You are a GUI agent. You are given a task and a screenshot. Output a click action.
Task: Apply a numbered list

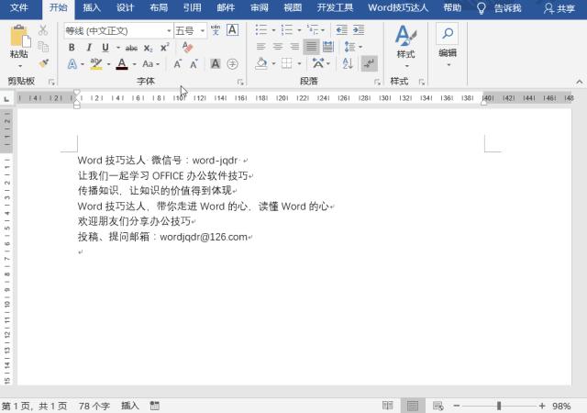287,29
